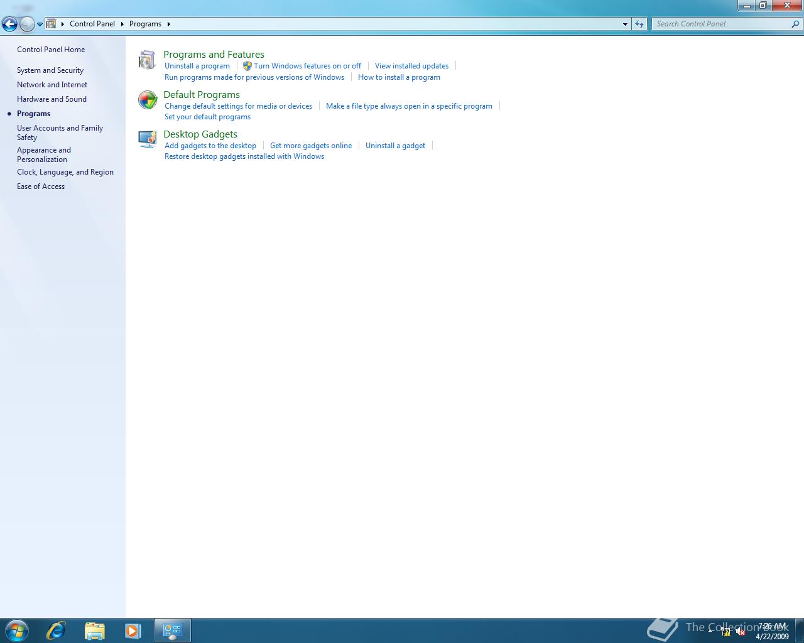This screenshot has height=643, width=804.
Task: Open Appearance and Personalization category
Action: pos(44,154)
